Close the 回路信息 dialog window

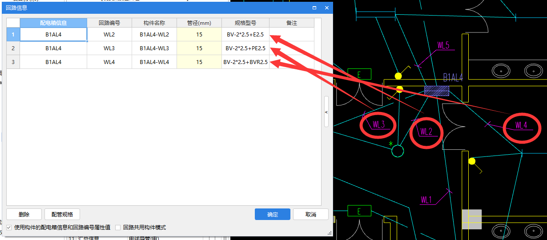click(327, 8)
